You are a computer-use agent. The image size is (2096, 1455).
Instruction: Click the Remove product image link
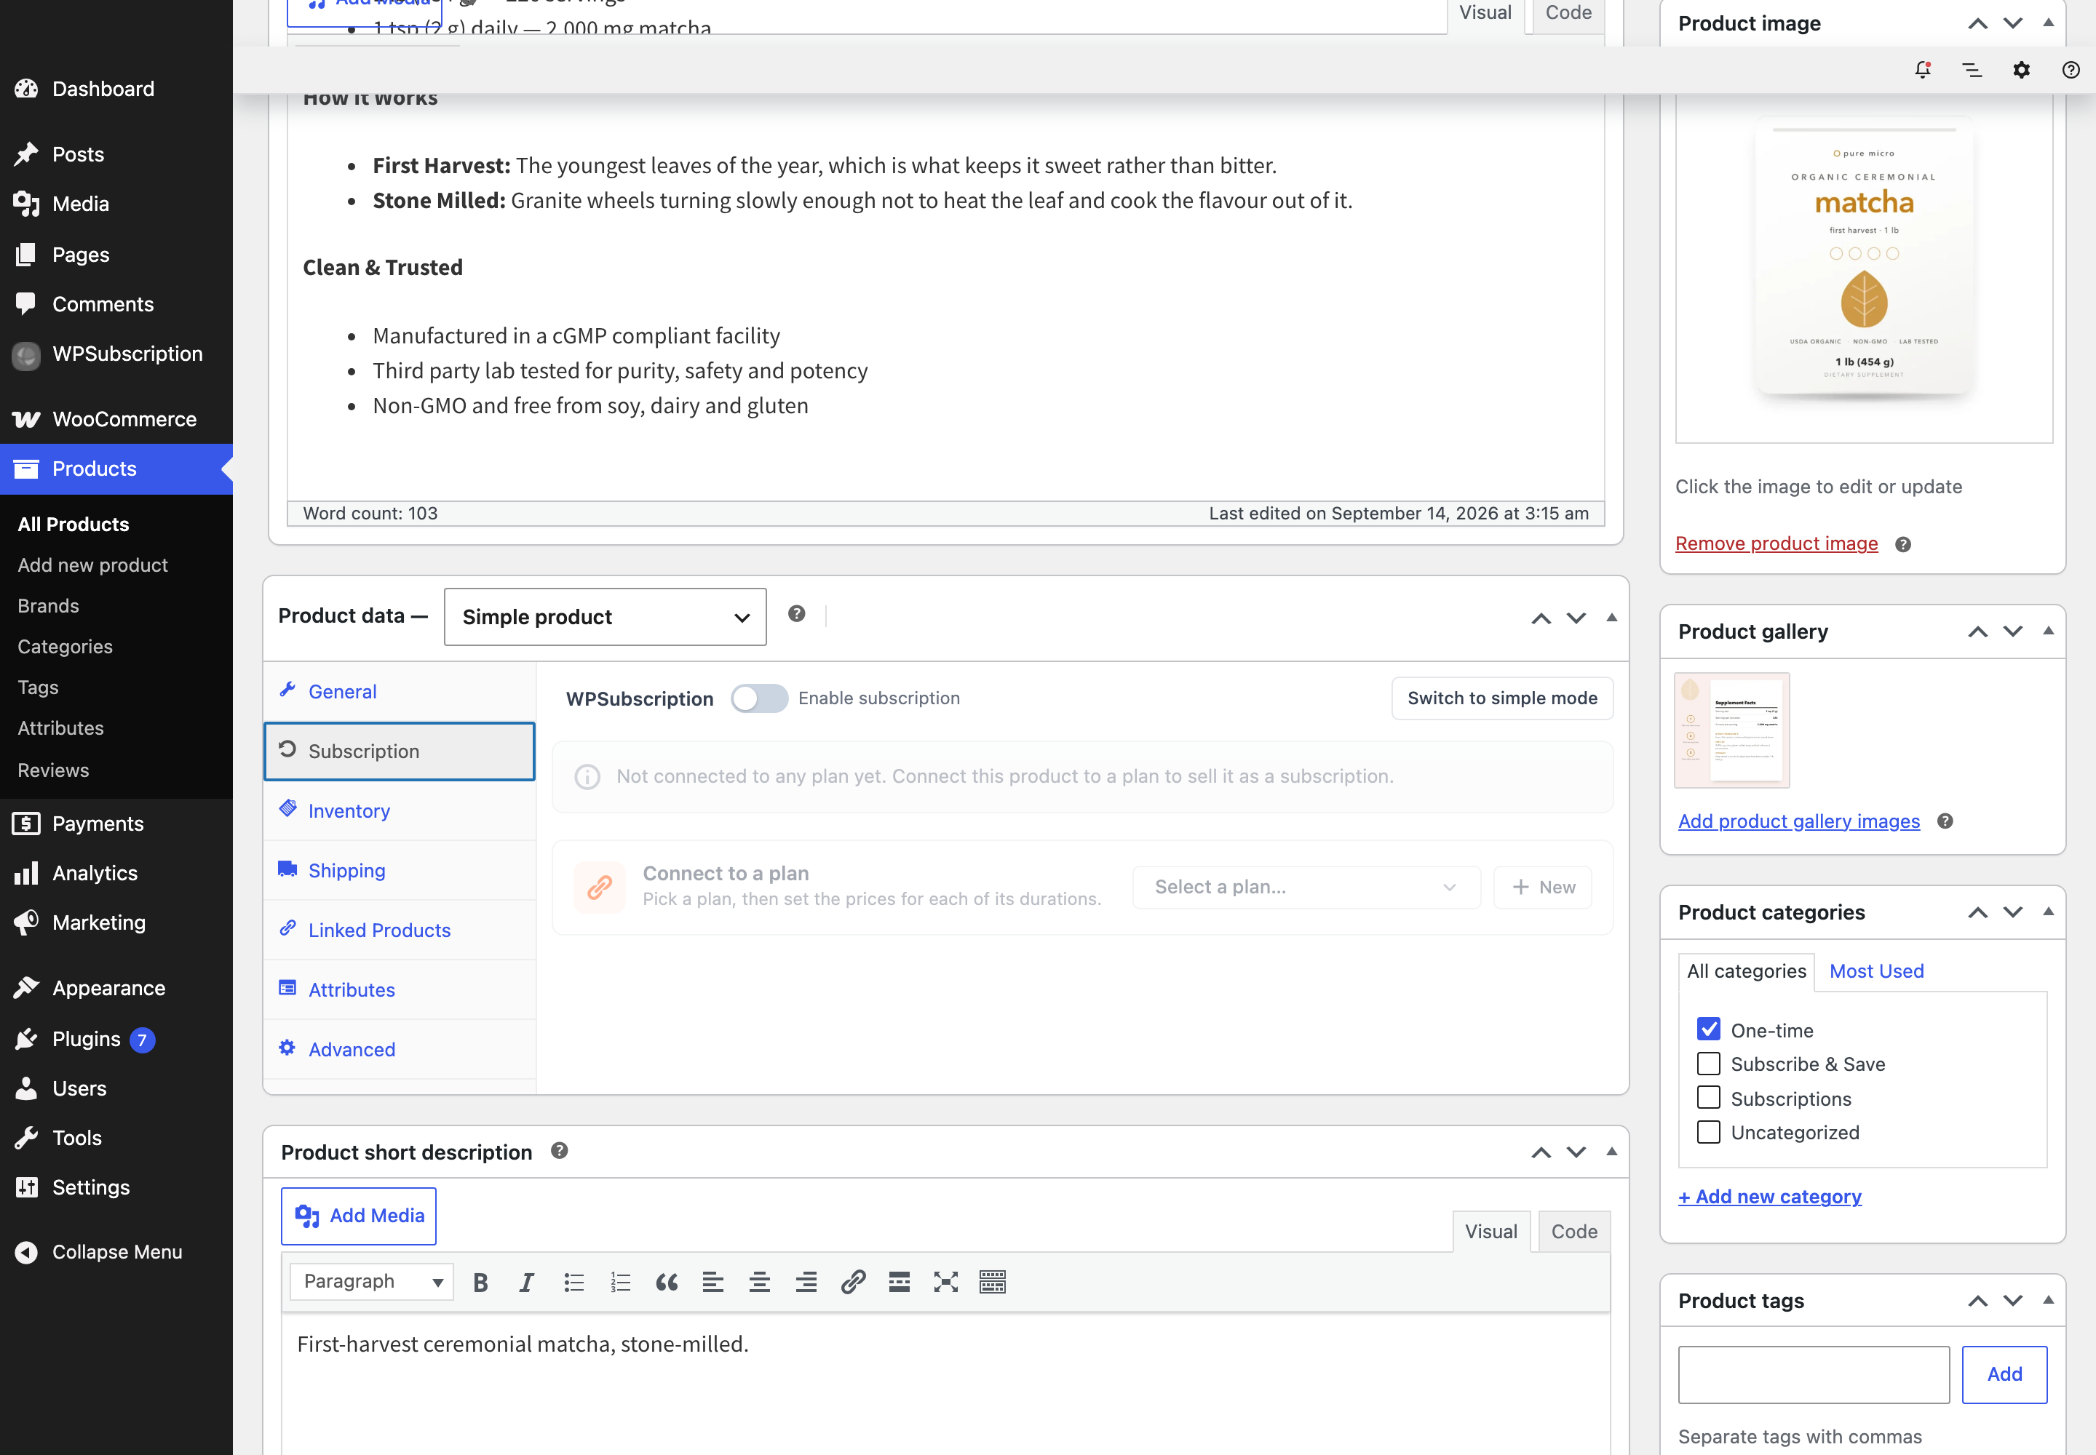[x=1777, y=543]
